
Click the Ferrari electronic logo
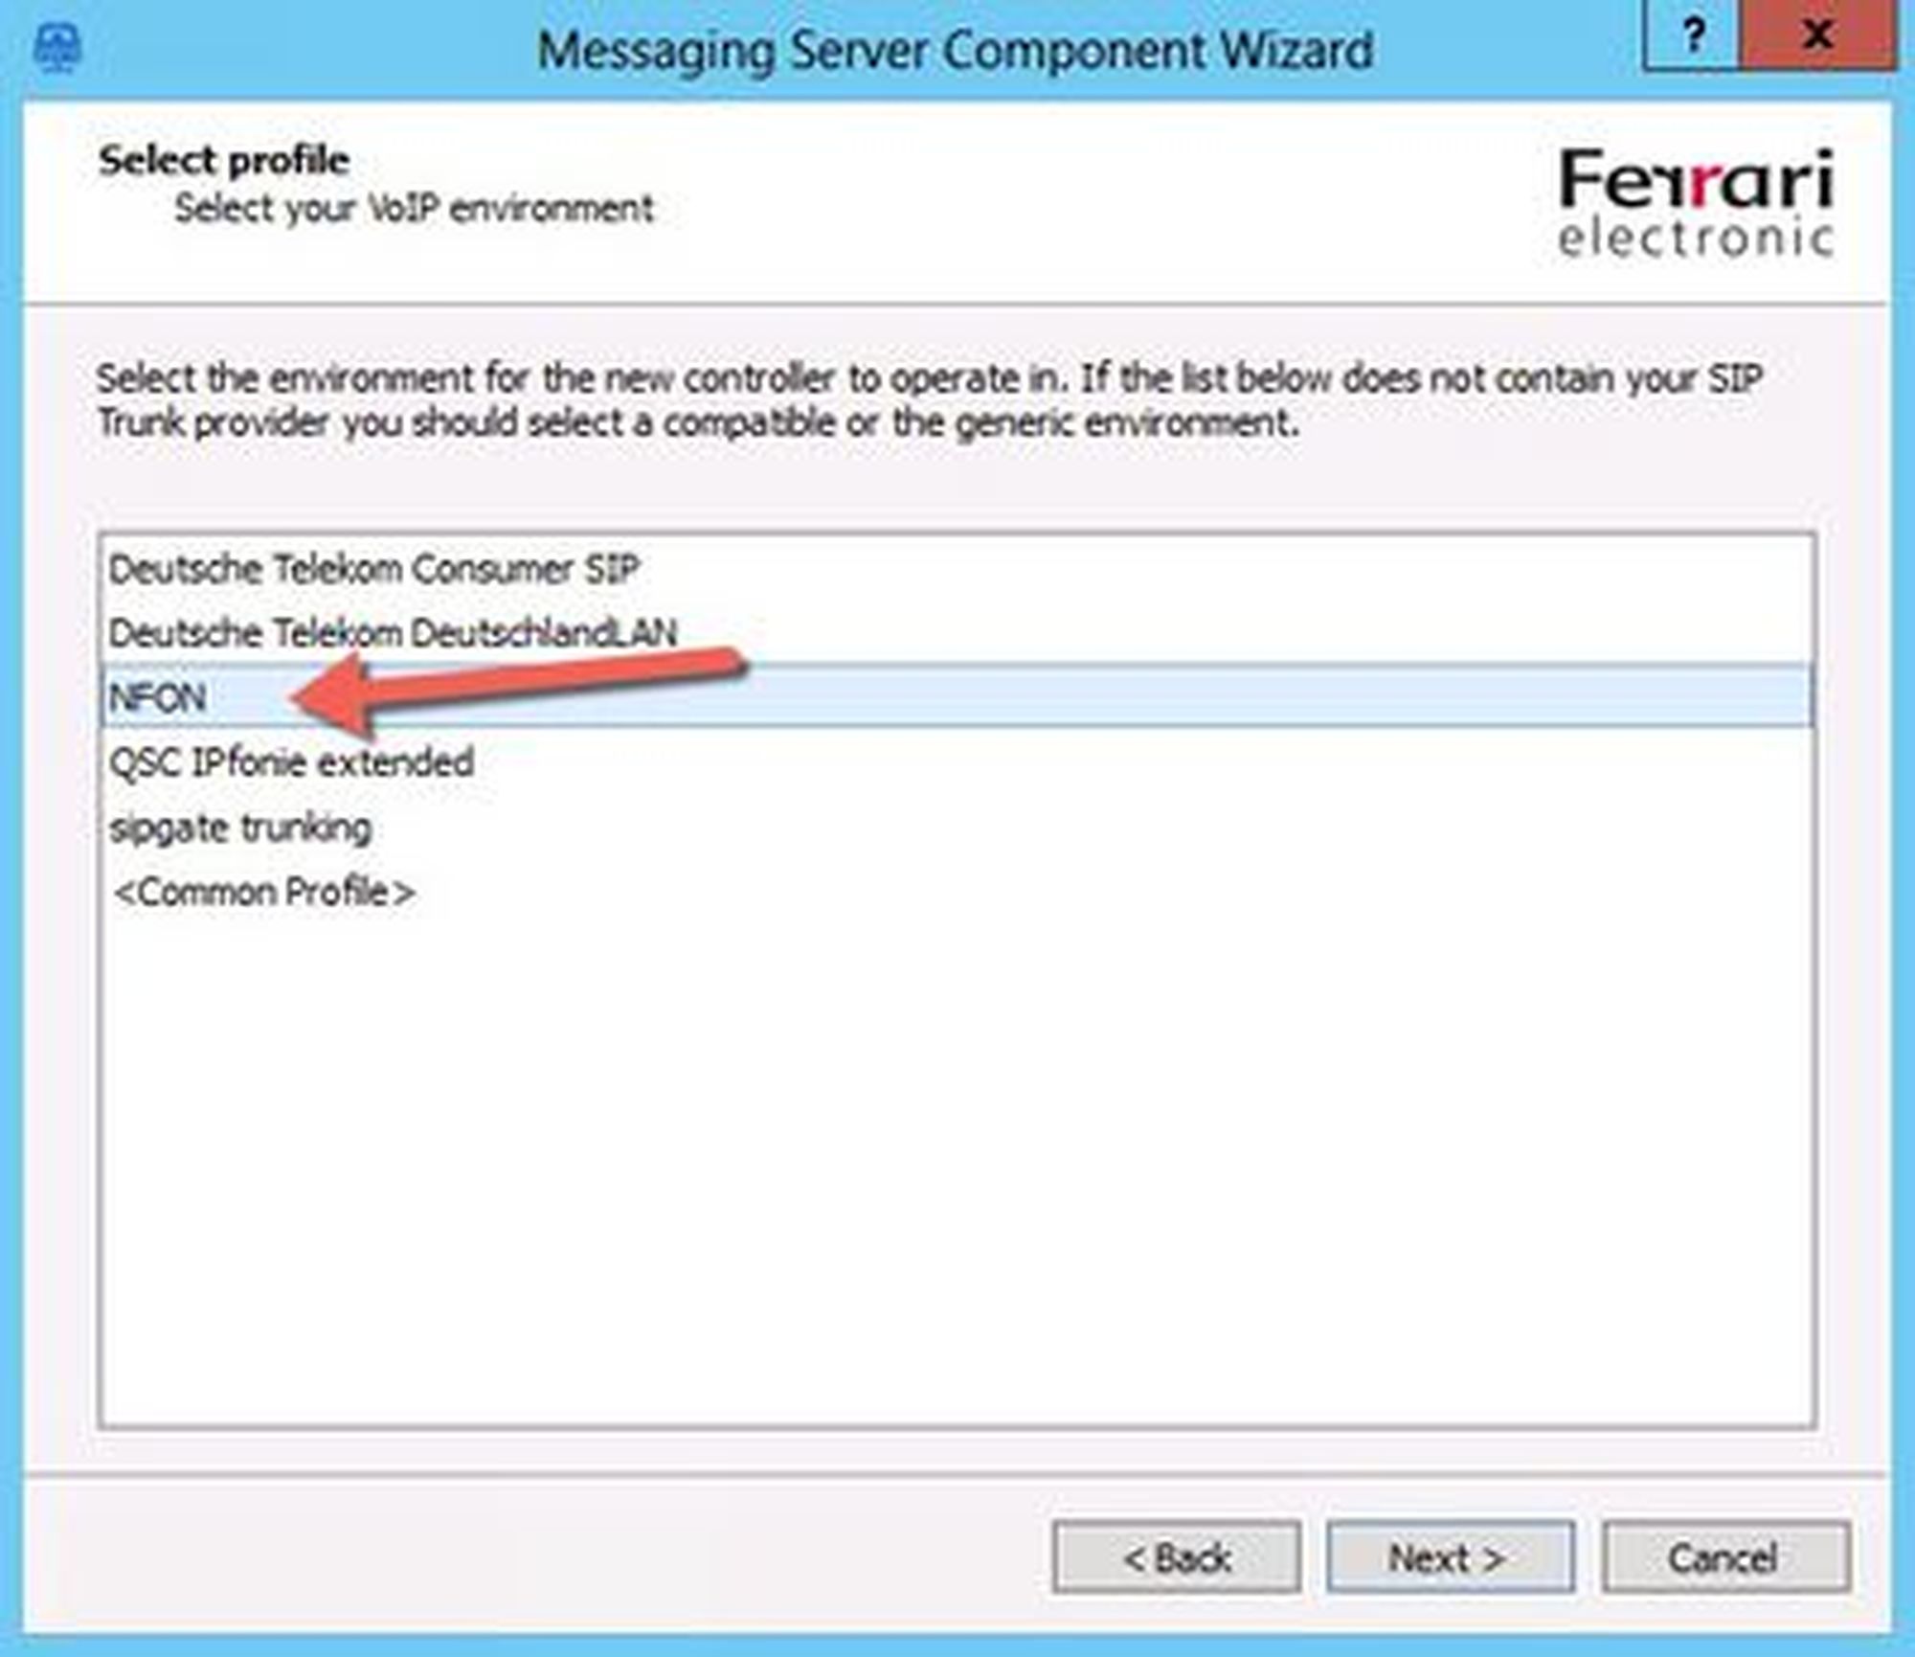pyautogui.click(x=1695, y=201)
